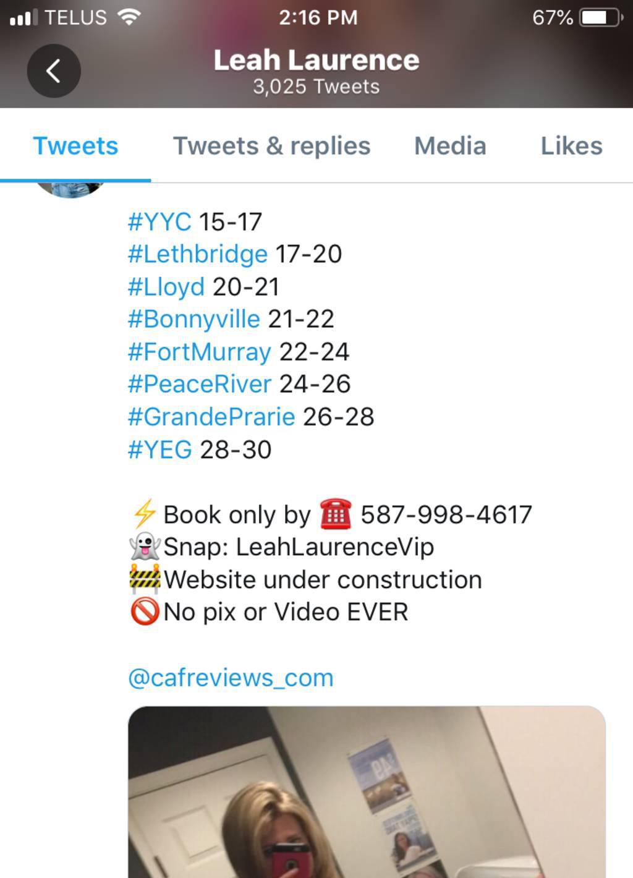Open the #FortMurray hashtag
Image resolution: width=633 pixels, height=878 pixels.
(199, 352)
